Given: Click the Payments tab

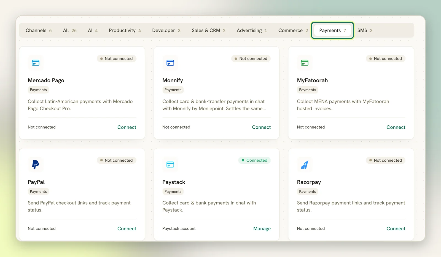Looking at the screenshot, I should (332, 30).
